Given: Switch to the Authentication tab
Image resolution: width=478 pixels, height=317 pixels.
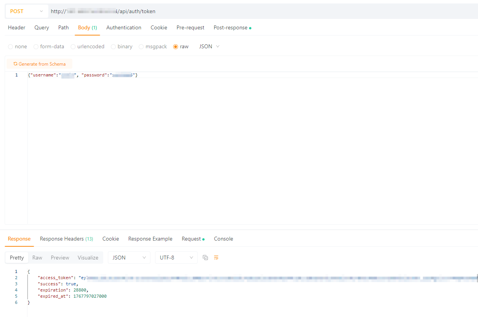Looking at the screenshot, I should 124,28.
